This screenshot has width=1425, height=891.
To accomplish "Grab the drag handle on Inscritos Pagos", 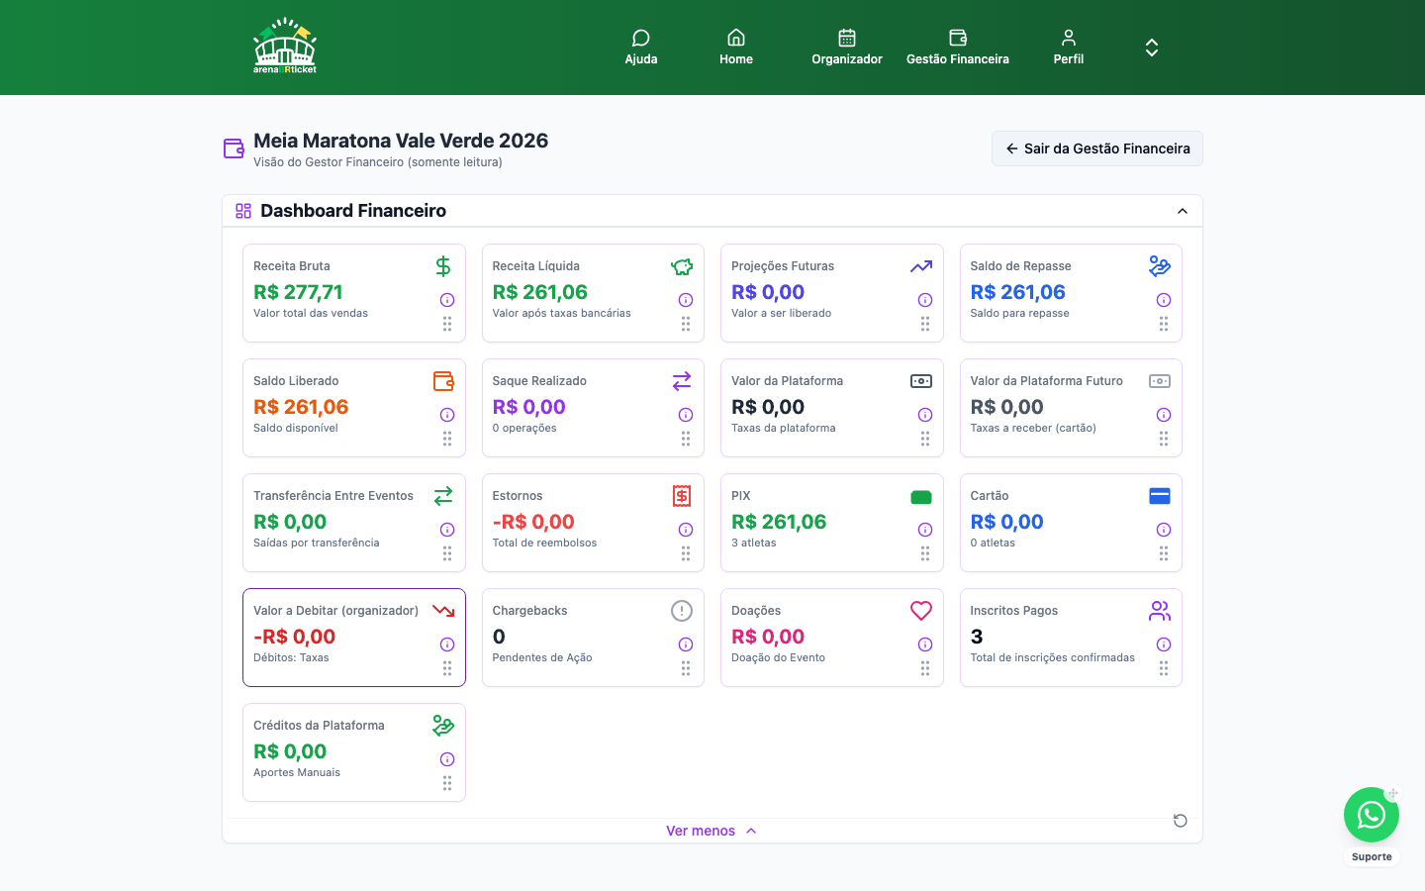I will pyautogui.click(x=1164, y=668).
